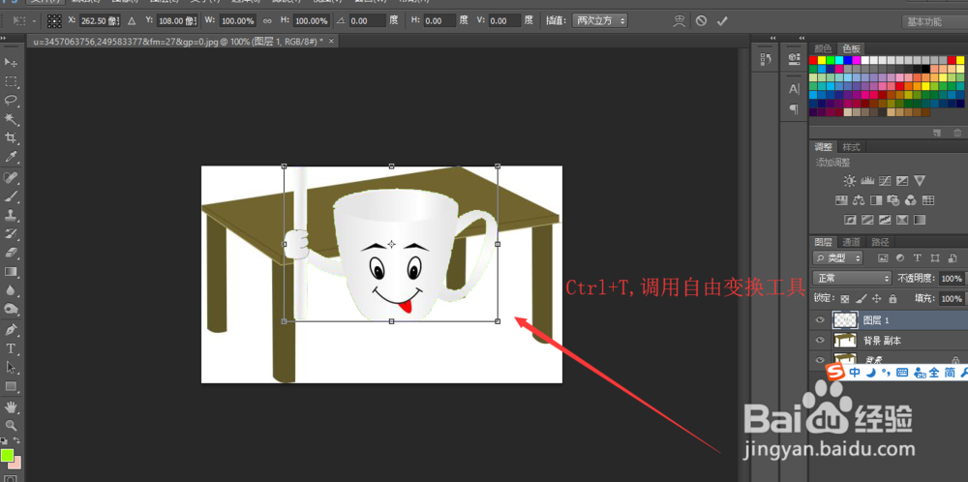This screenshot has width=968, height=482.
Task: Open the History panel icon
Action: (766, 59)
